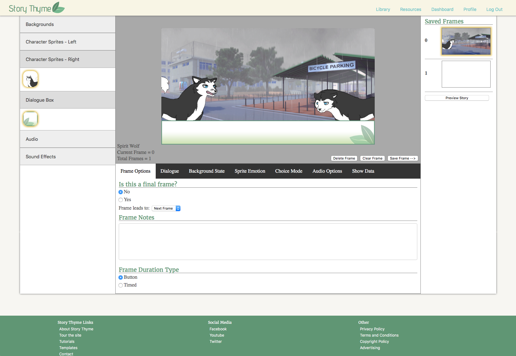Click the Story Thyme leaf logo
The width and height of the screenshot is (516, 356).
tap(37, 8)
